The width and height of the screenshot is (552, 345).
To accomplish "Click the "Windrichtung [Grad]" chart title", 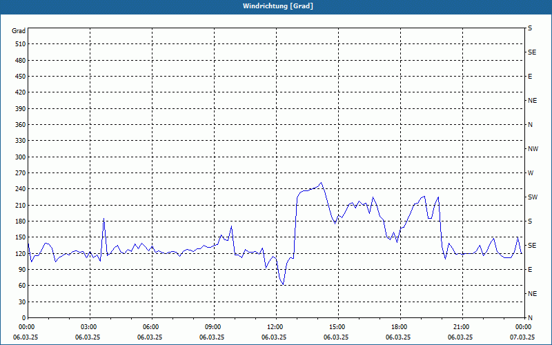I will coord(278,6).
